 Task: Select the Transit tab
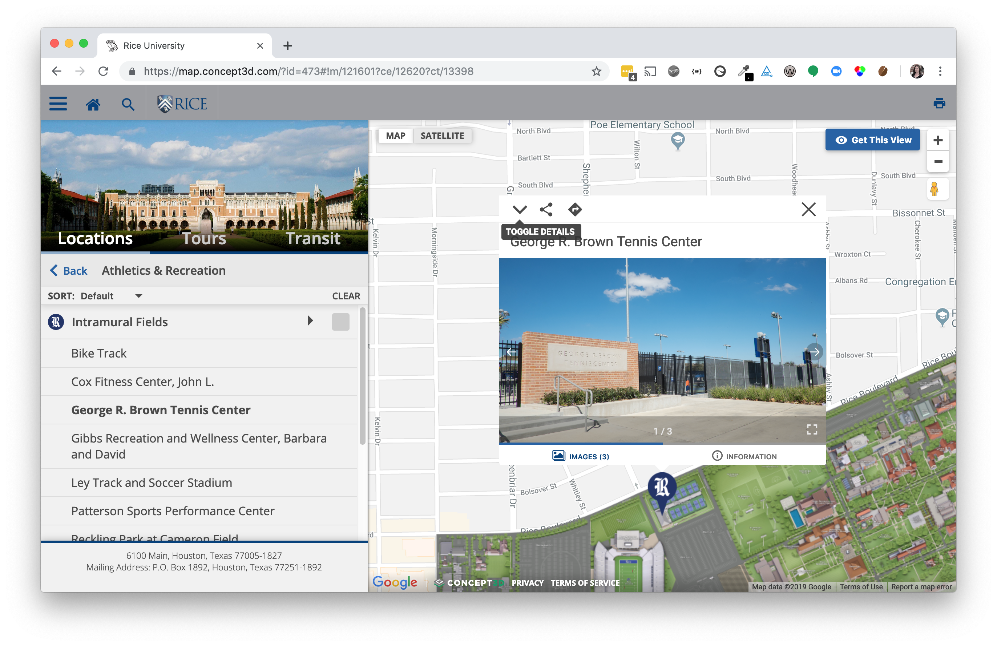(x=313, y=238)
